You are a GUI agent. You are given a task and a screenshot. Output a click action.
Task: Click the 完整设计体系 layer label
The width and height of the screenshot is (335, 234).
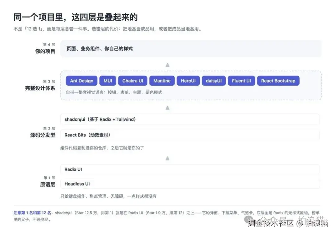tap(40, 88)
